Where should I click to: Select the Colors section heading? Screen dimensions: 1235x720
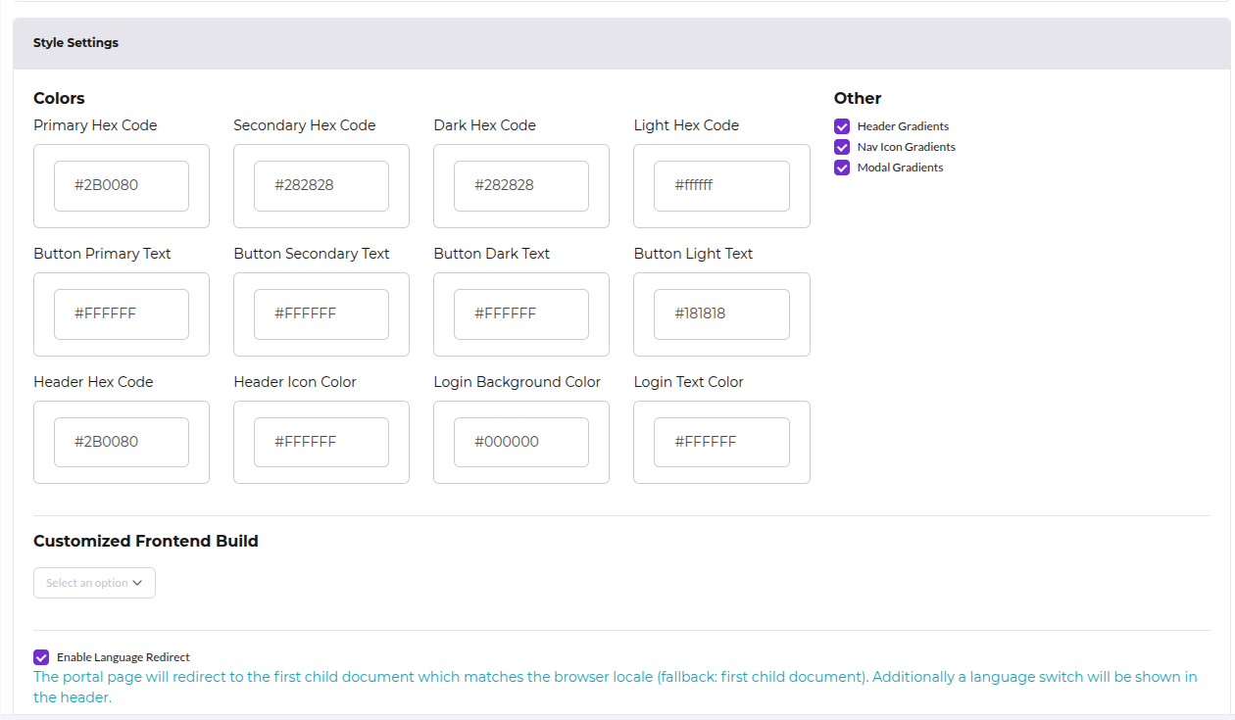coord(59,98)
